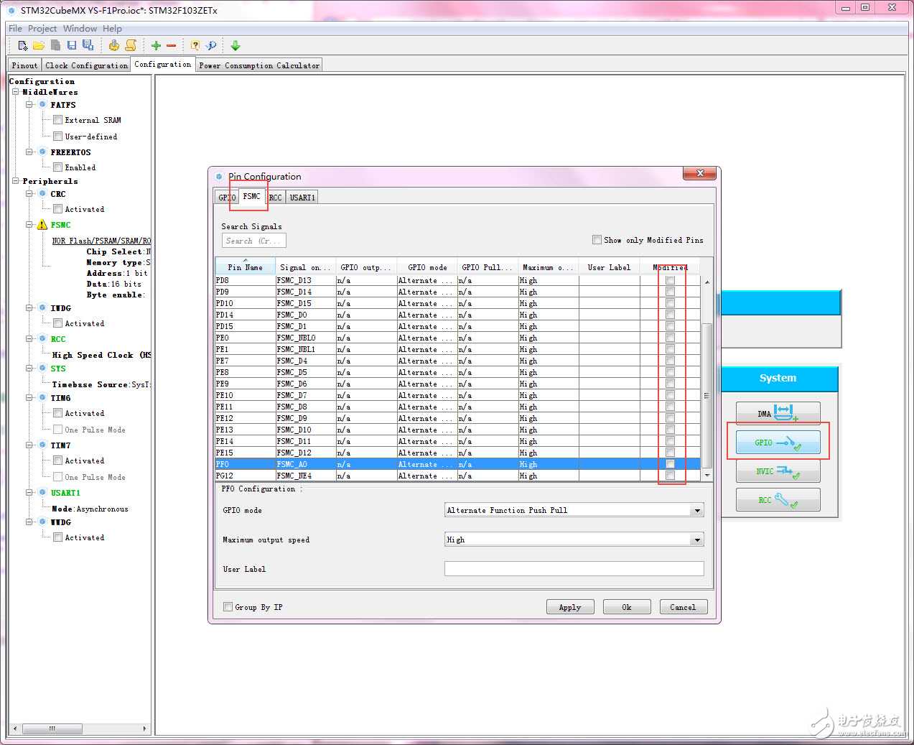Click the New Project toolbar icon
Screen dimensions: 914x745
[x=23, y=45]
